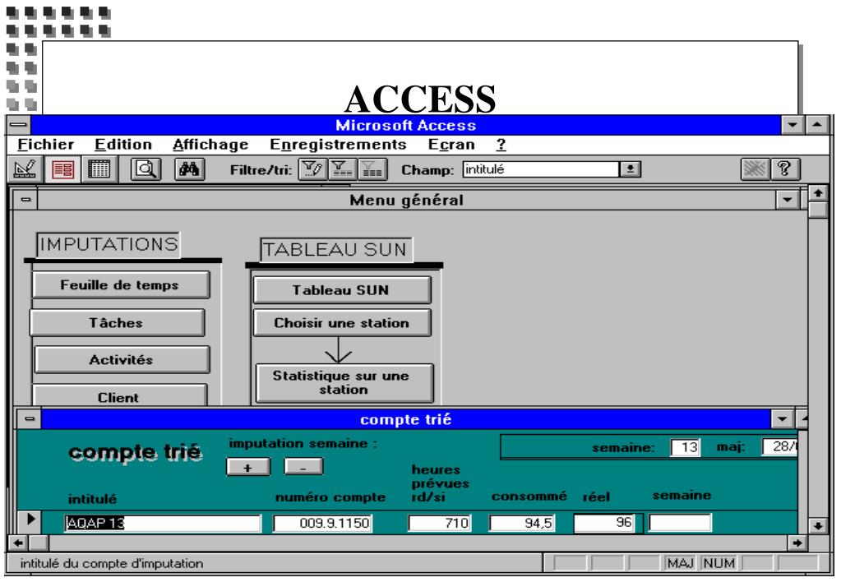Open Edit Filter/Sort icon
Image resolution: width=841 pixels, height=582 pixels.
[x=312, y=169]
